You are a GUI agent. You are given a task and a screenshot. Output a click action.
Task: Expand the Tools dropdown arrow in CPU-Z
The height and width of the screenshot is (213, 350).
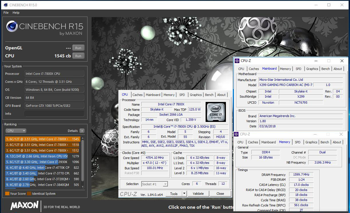pyautogui.click(x=184, y=194)
